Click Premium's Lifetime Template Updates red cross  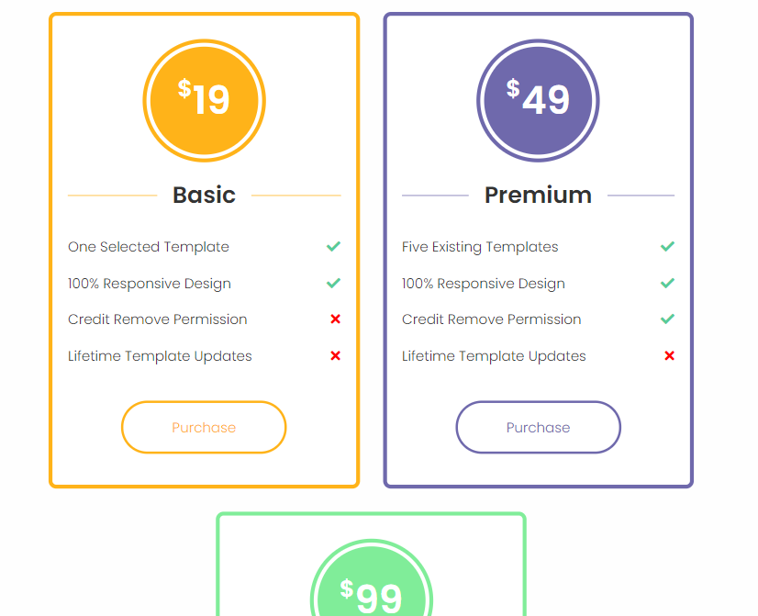point(670,356)
